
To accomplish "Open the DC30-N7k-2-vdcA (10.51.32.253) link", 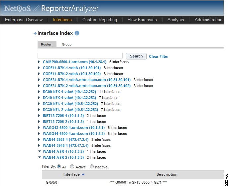I will coord(70,110).
